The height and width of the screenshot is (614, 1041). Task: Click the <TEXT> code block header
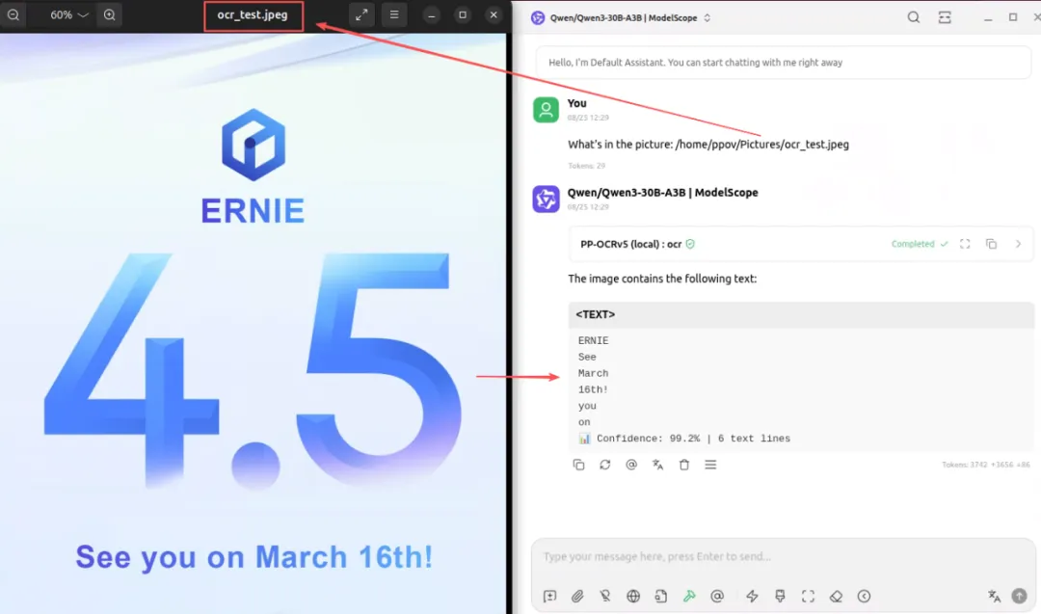(x=801, y=314)
